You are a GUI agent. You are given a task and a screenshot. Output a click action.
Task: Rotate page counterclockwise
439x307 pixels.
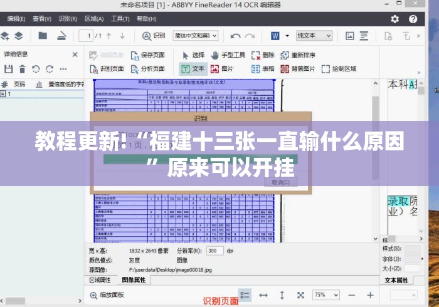[x=36, y=69]
